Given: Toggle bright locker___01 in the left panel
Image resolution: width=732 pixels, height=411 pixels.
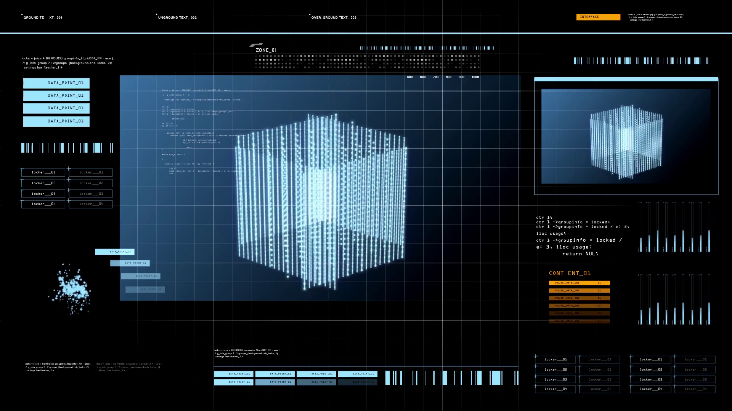Looking at the screenshot, I should (x=43, y=172).
